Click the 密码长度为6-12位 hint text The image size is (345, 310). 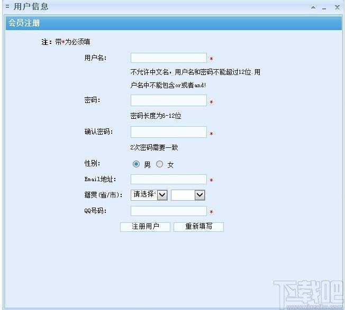(x=156, y=116)
